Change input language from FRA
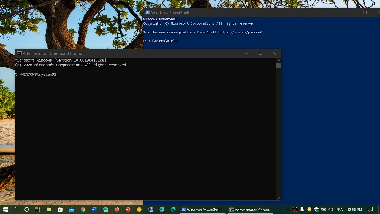This screenshot has width=380, height=214. click(x=340, y=210)
